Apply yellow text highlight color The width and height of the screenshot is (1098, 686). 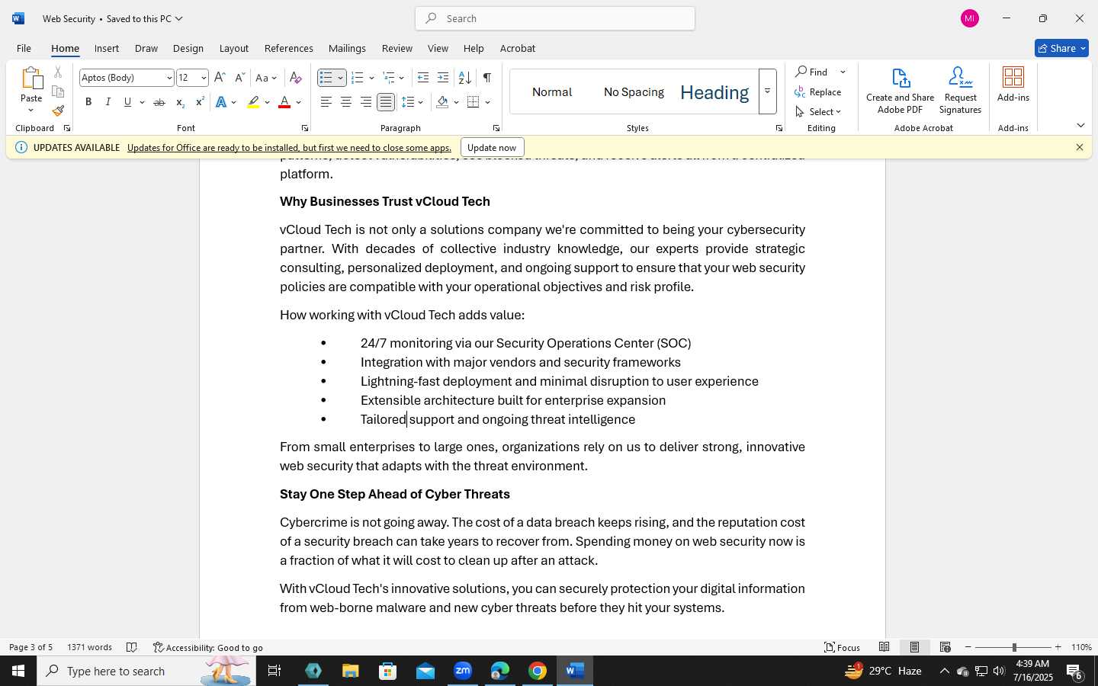254,102
